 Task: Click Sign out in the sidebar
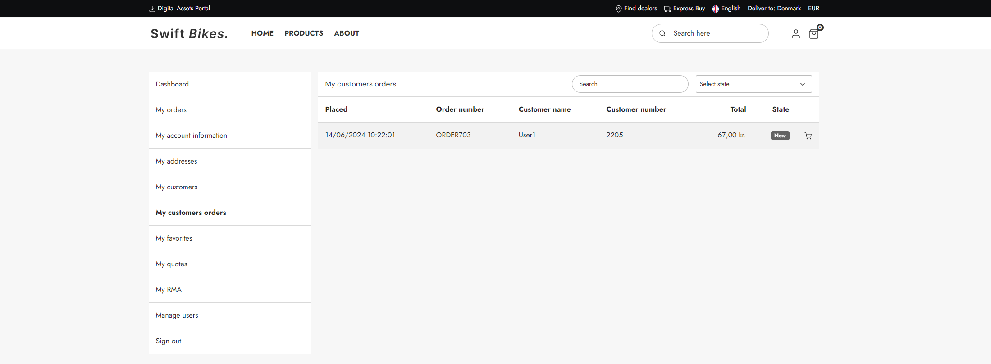coord(169,341)
